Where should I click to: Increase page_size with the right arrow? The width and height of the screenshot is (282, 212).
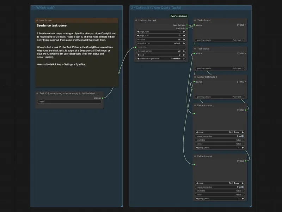point(184,36)
